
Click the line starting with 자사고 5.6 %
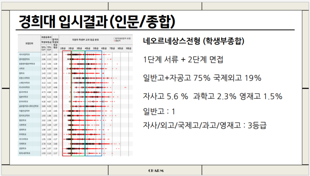tap(212, 96)
